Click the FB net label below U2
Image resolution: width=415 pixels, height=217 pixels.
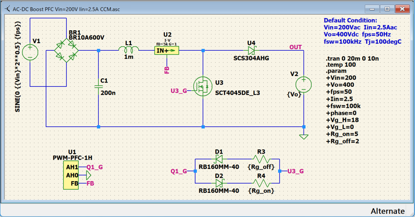pos(167,70)
